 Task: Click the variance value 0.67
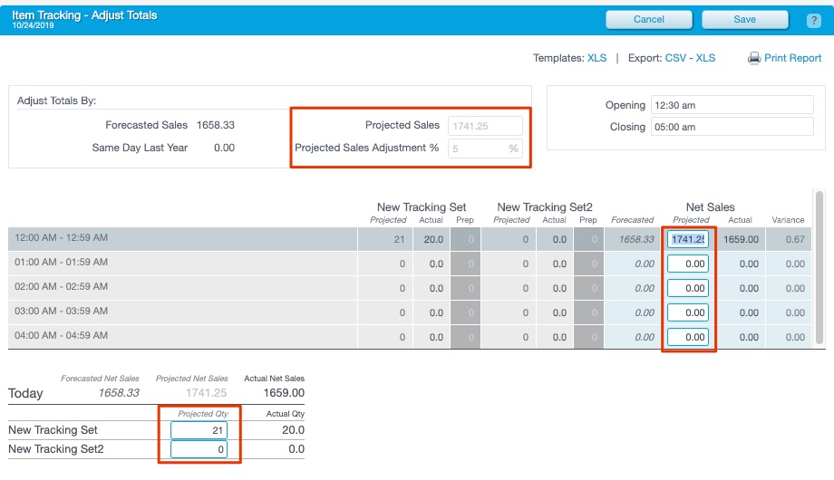795,239
